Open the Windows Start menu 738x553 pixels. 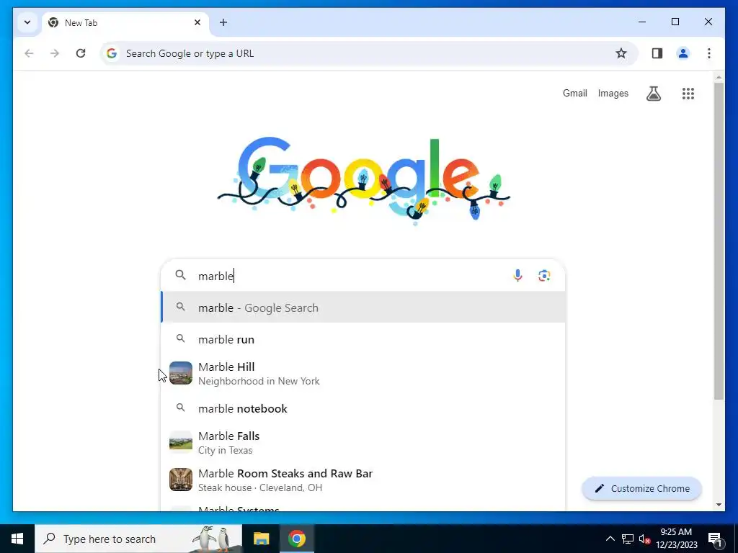pyautogui.click(x=17, y=539)
